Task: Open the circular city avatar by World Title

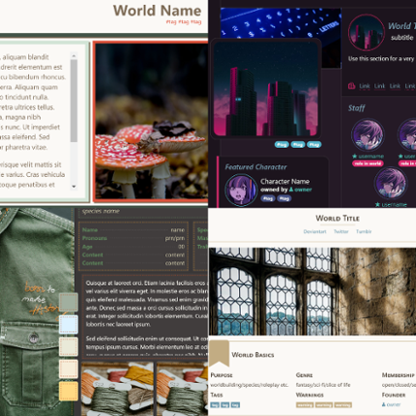Action: click(367, 32)
